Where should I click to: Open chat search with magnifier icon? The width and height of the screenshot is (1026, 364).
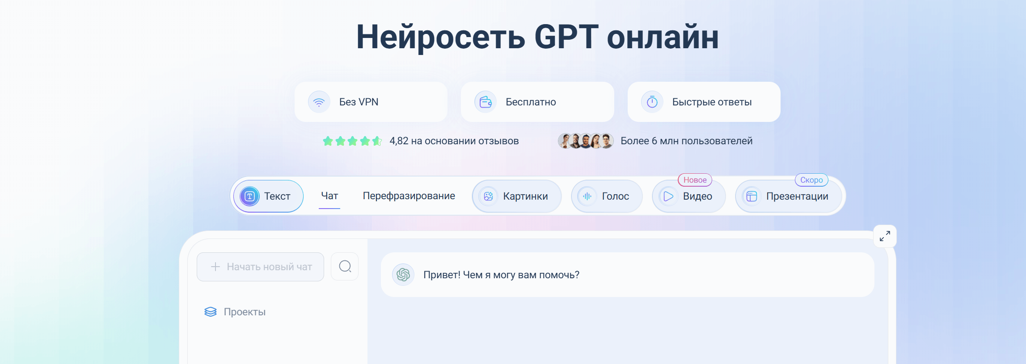[x=345, y=267]
